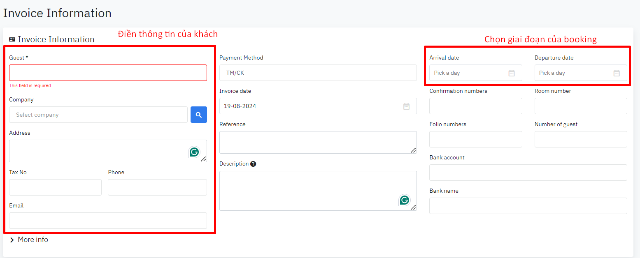
Task: Click the Invoice Information card icon
Action: point(12,39)
